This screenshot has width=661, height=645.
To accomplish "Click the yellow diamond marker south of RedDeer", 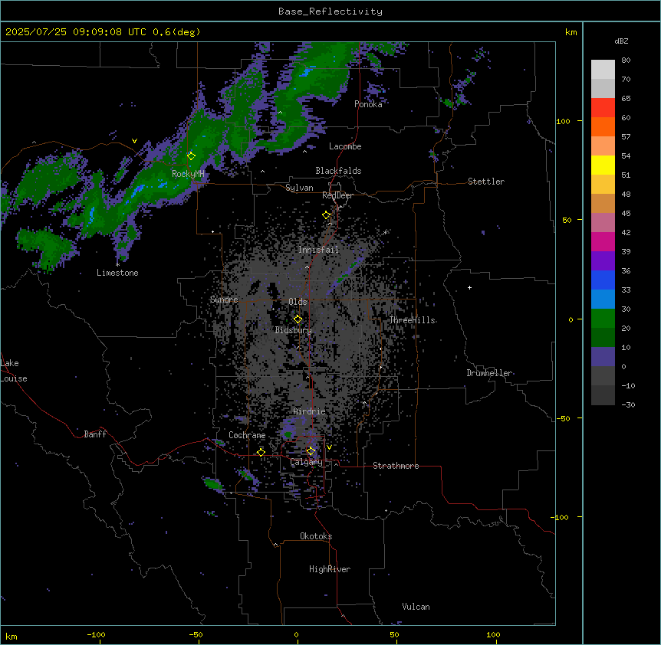I will point(327,215).
